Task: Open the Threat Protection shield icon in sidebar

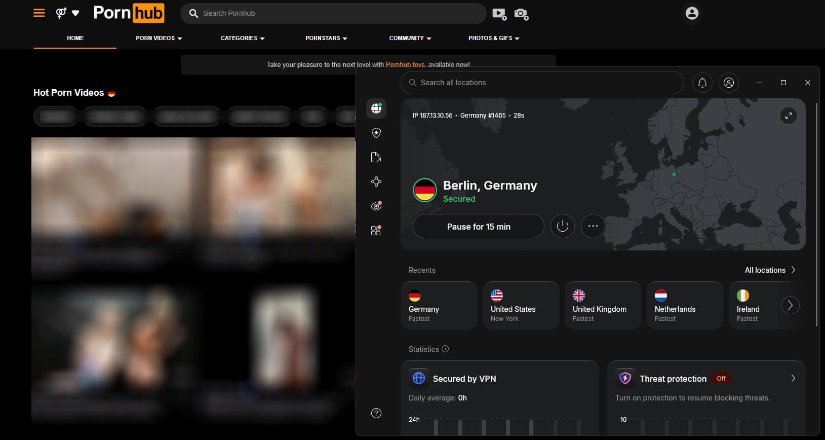Action: 376,133
